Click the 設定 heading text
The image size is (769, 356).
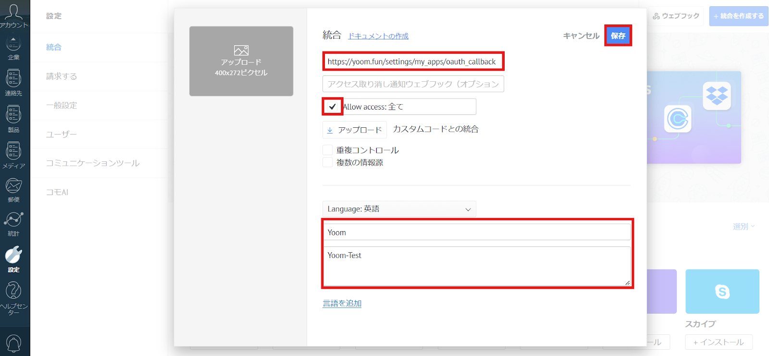tap(54, 16)
